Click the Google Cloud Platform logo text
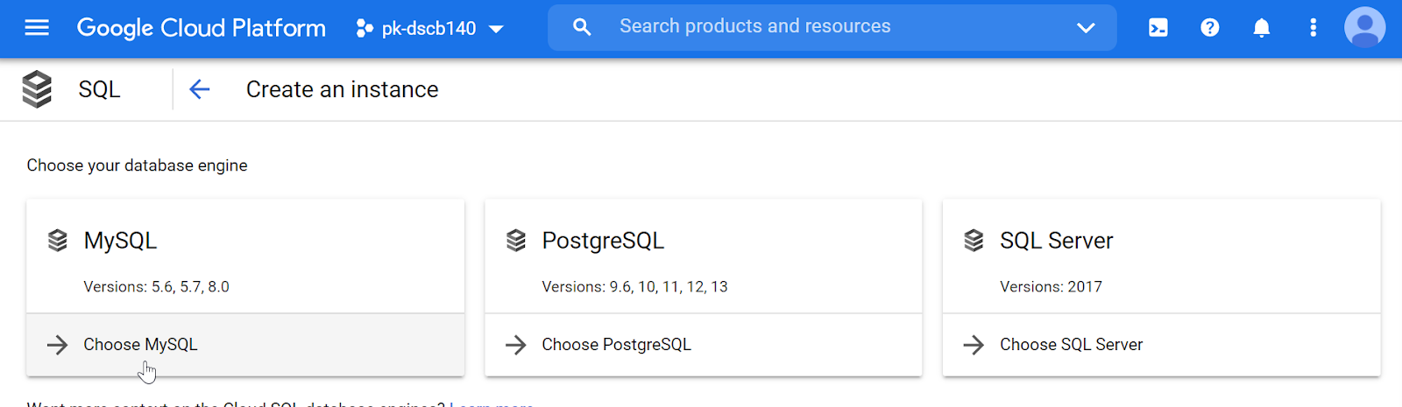Image resolution: width=1402 pixels, height=407 pixels. [202, 28]
